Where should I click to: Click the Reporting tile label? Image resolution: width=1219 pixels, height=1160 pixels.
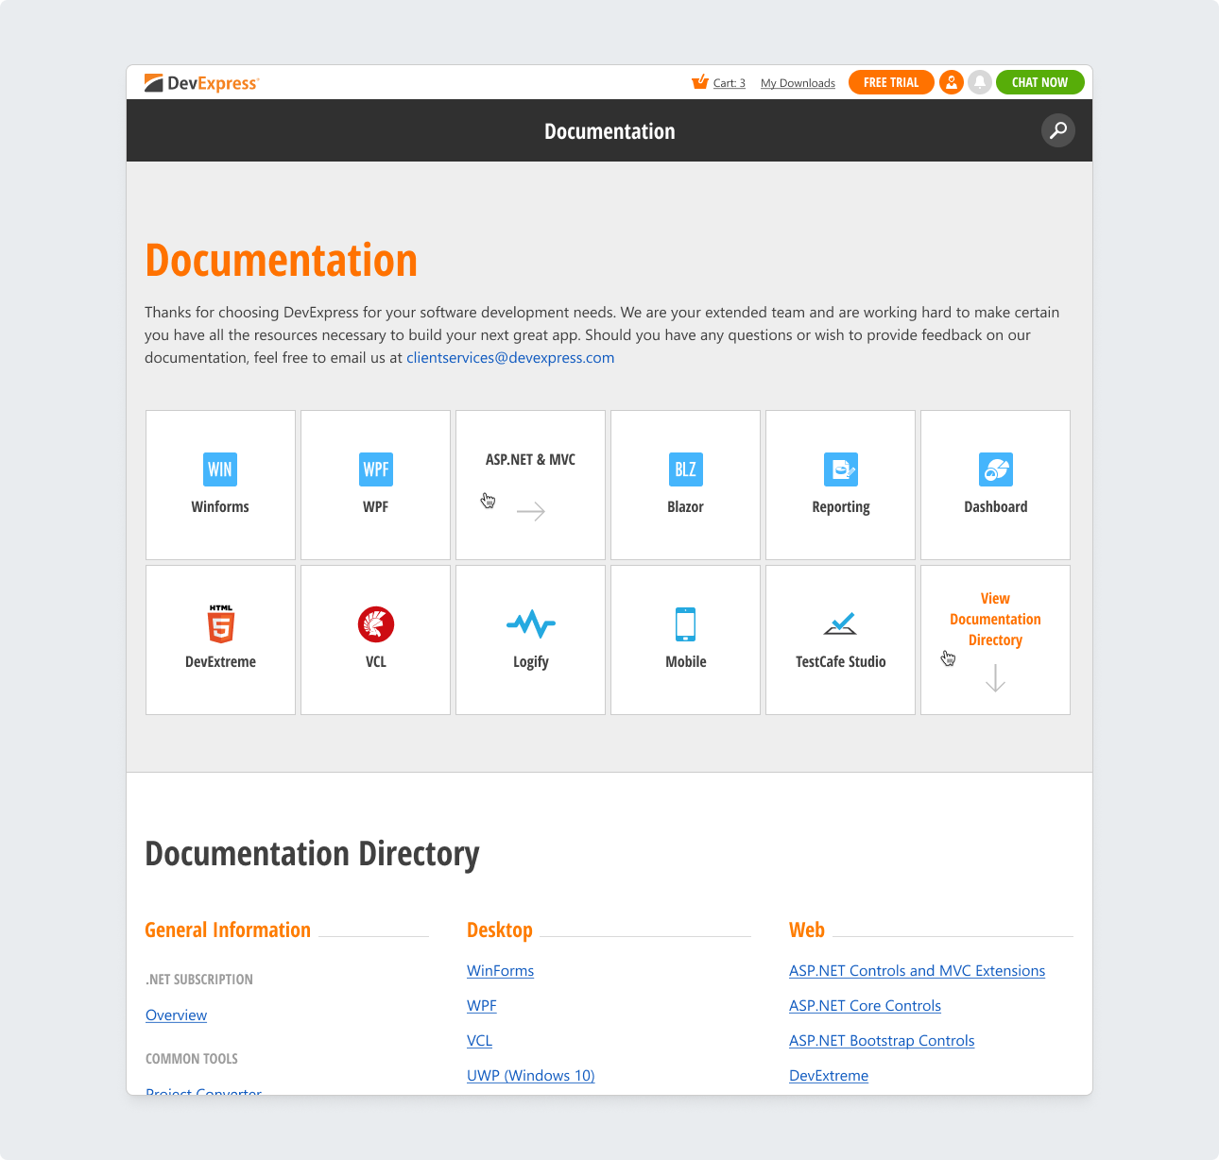click(841, 507)
